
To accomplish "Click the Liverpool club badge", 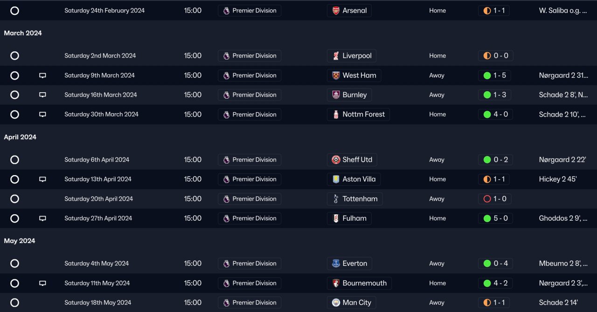I will (336, 56).
